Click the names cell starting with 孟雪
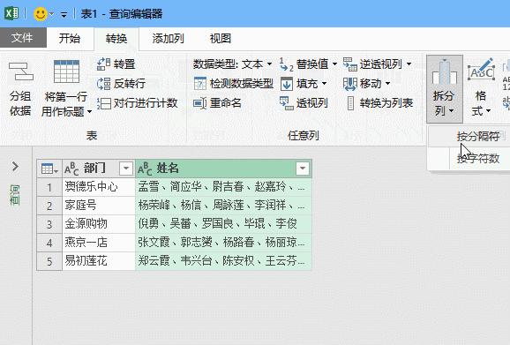The width and height of the screenshot is (510, 345). pos(223,187)
